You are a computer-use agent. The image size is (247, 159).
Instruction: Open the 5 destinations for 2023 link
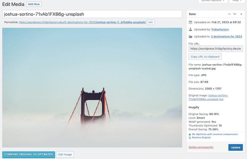tap(227, 36)
